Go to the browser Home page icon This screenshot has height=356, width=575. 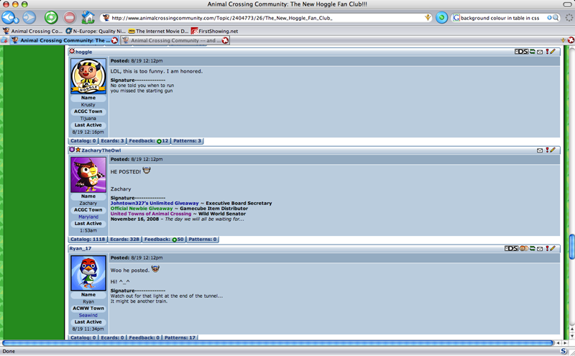coord(88,17)
